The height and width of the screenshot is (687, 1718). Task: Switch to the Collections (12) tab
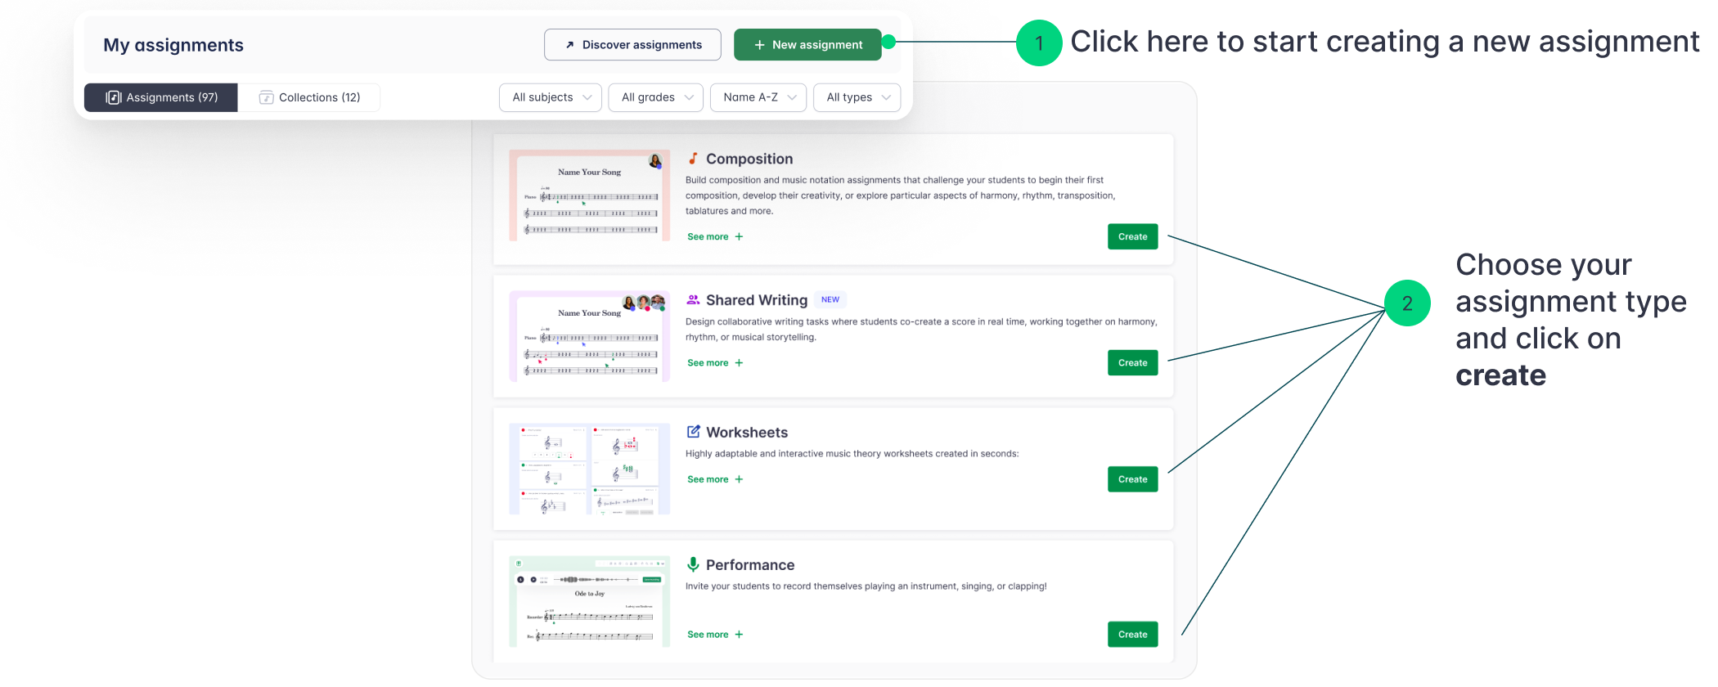(308, 97)
